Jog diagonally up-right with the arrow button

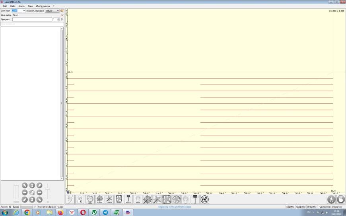39,185
